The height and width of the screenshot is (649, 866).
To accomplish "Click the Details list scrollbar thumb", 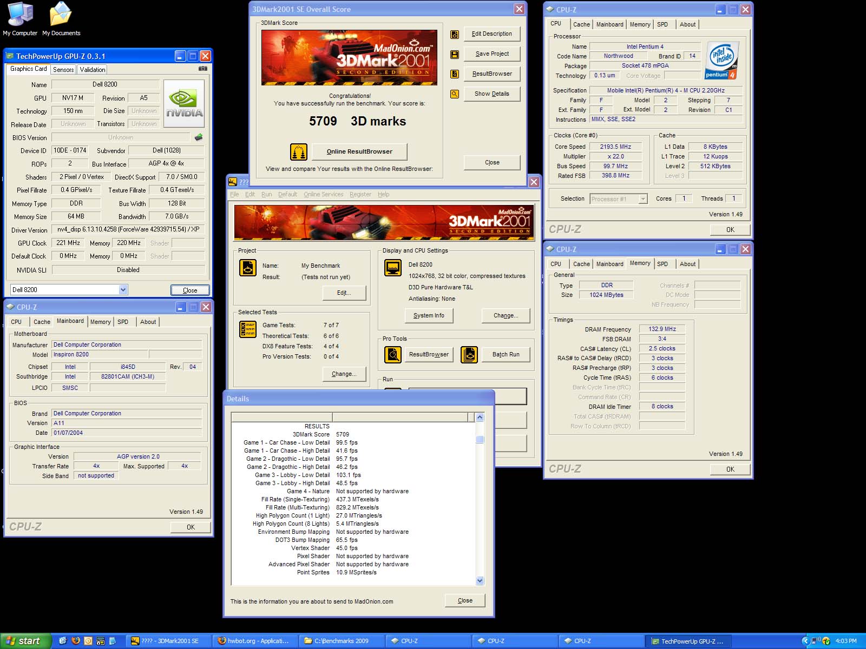I will 480,439.
